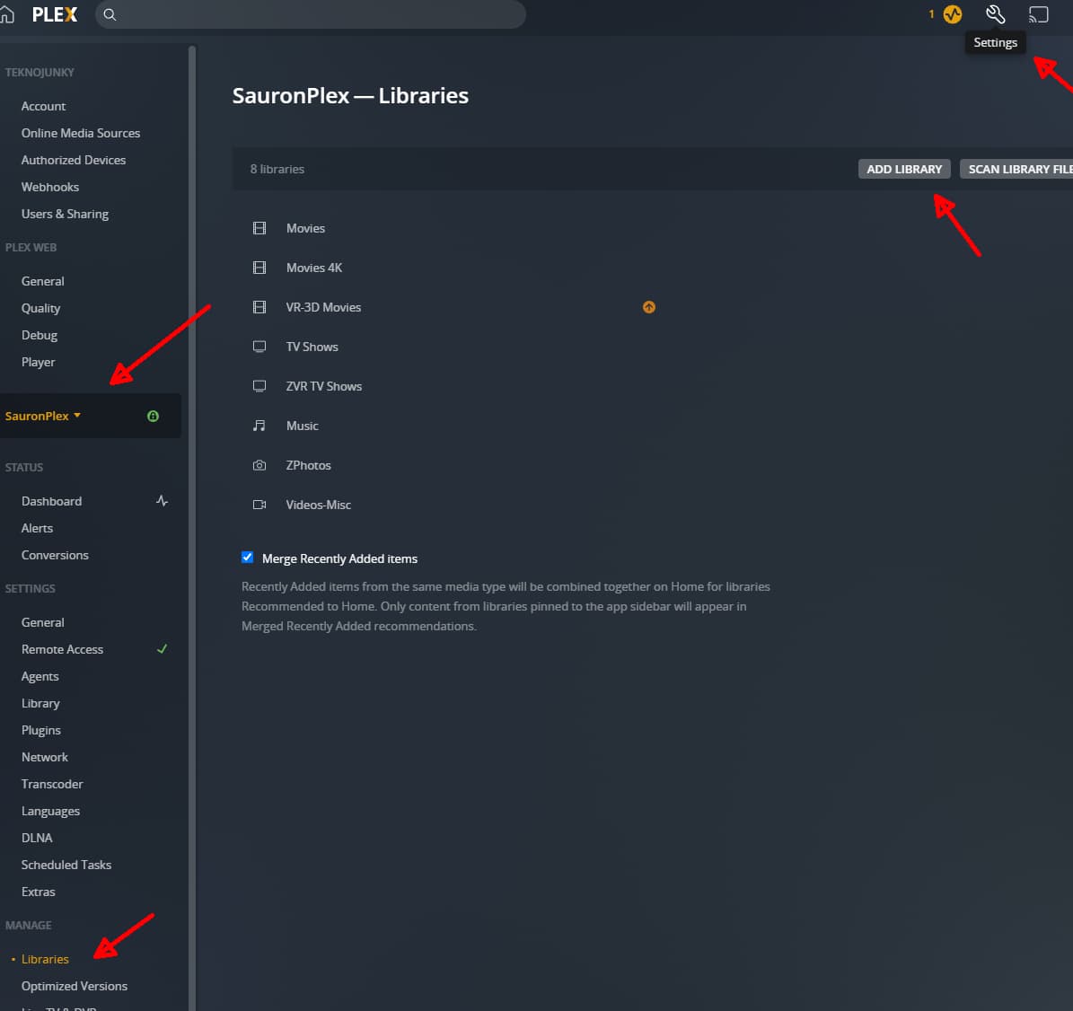
Task: Open Webhooks settings
Action: 50,187
